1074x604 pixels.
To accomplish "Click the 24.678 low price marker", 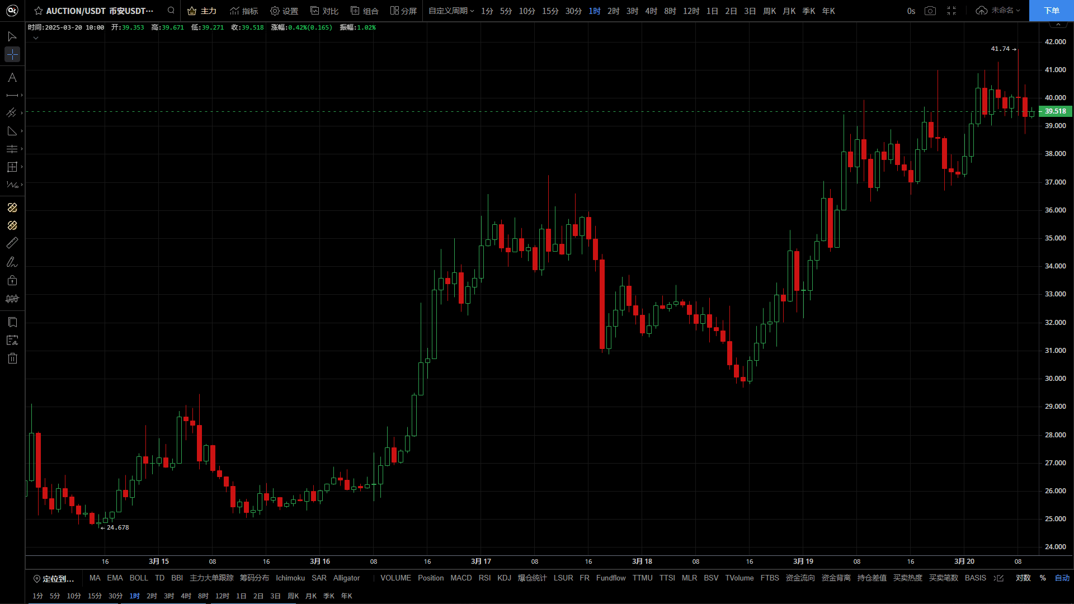I will [115, 527].
